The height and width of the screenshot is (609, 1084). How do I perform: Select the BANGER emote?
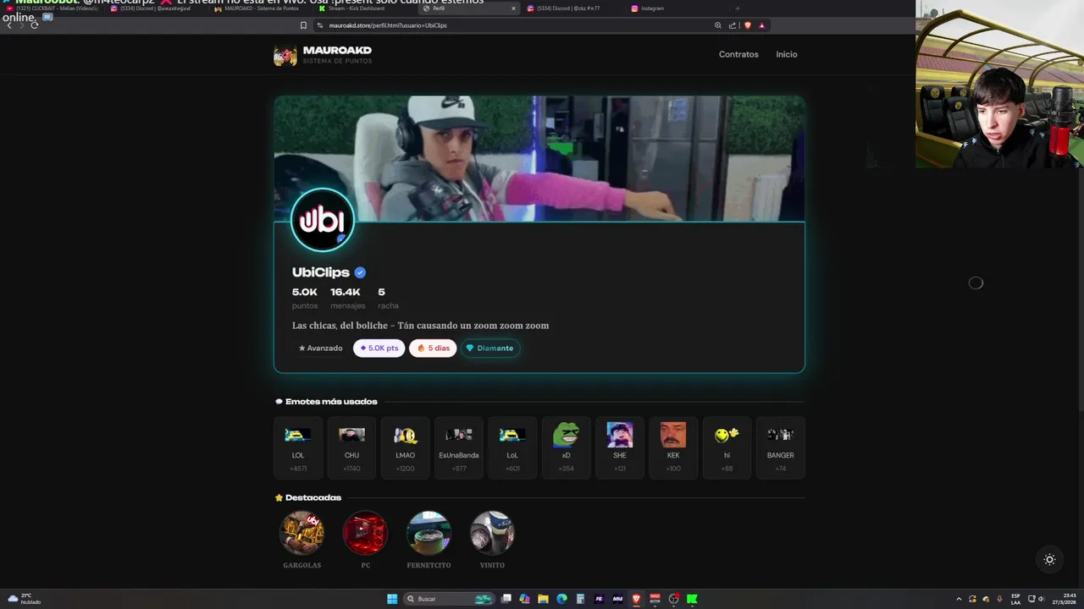tap(781, 447)
